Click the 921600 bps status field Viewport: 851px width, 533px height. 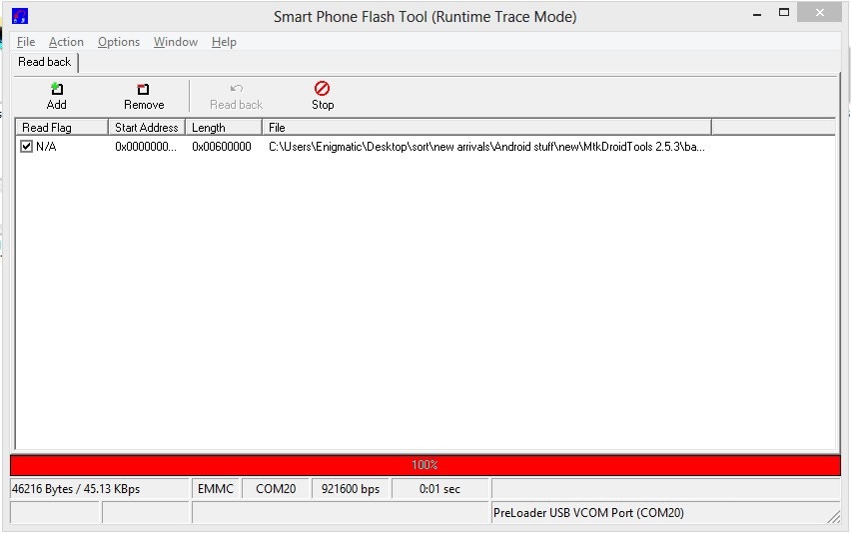click(x=350, y=488)
